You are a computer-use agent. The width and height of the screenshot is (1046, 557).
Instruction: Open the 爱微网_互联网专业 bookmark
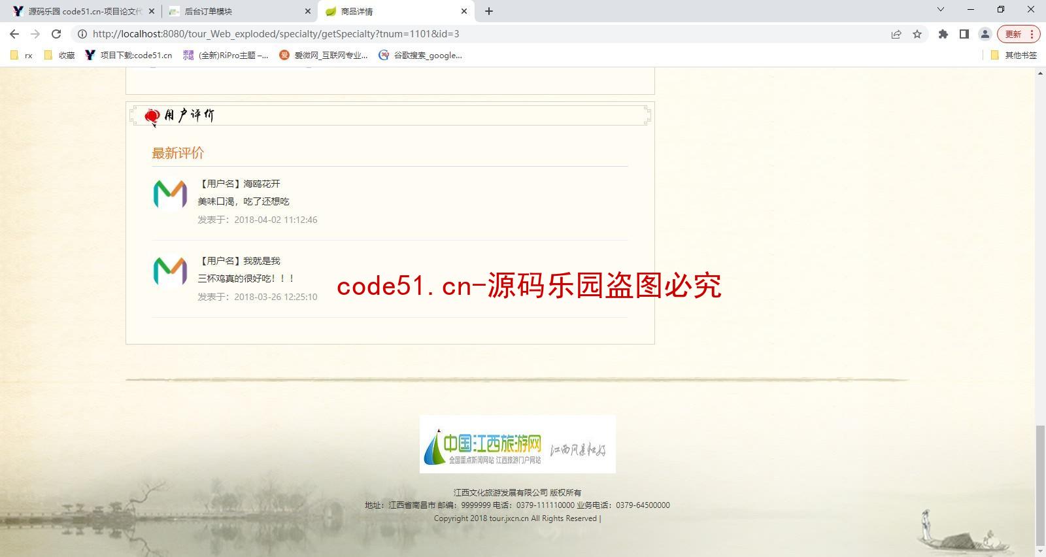pyautogui.click(x=324, y=56)
